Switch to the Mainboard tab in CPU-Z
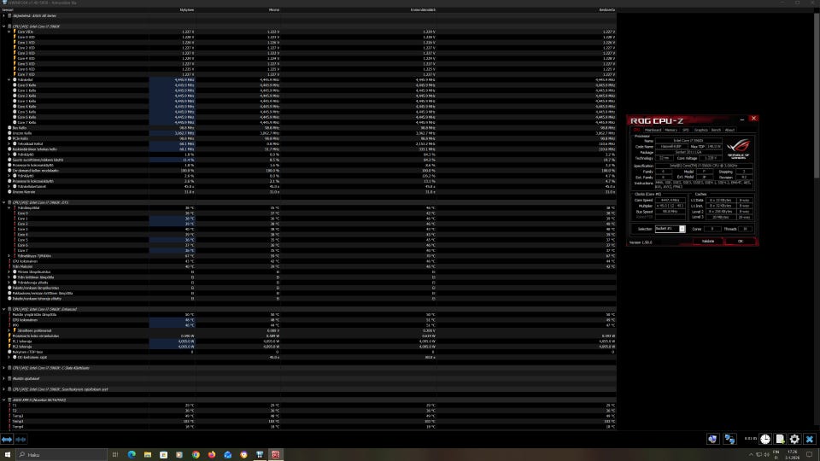 coord(653,130)
